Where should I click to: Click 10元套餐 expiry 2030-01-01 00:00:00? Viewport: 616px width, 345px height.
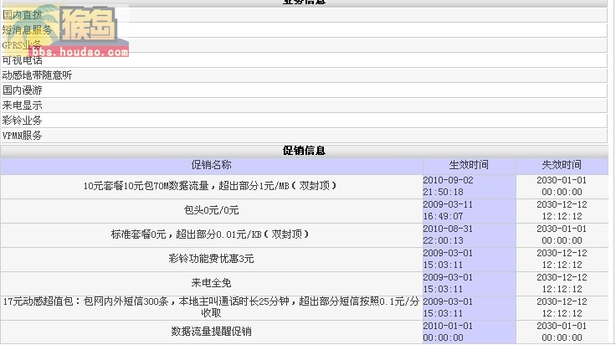tap(562, 186)
